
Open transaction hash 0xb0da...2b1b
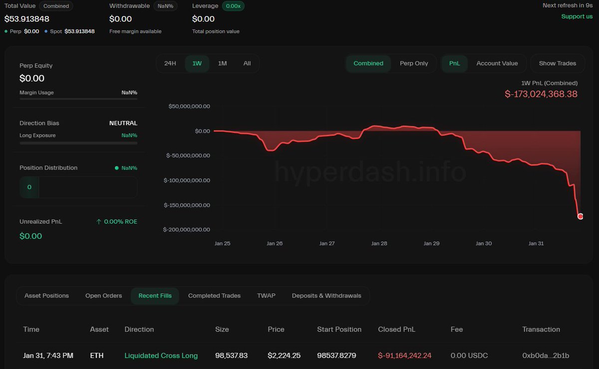tap(546, 356)
